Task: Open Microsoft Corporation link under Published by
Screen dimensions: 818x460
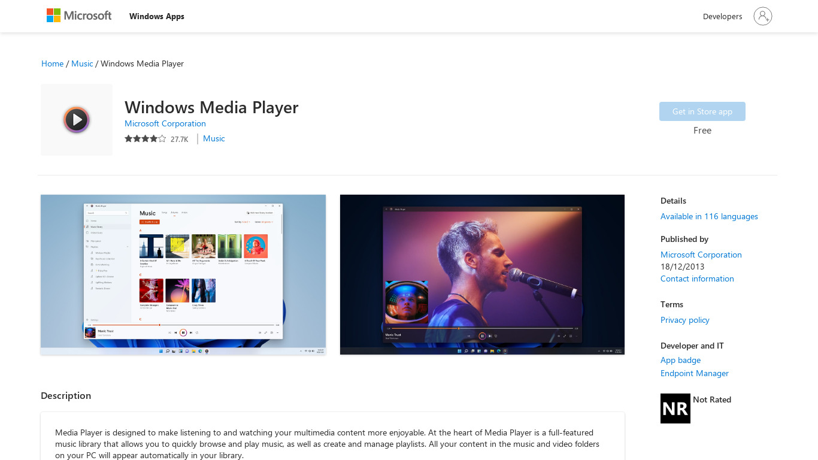Action: (701, 255)
